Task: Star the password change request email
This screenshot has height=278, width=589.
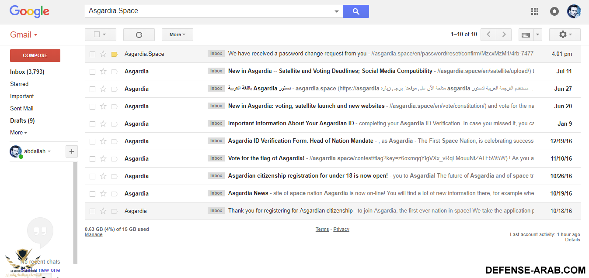Action: click(103, 54)
